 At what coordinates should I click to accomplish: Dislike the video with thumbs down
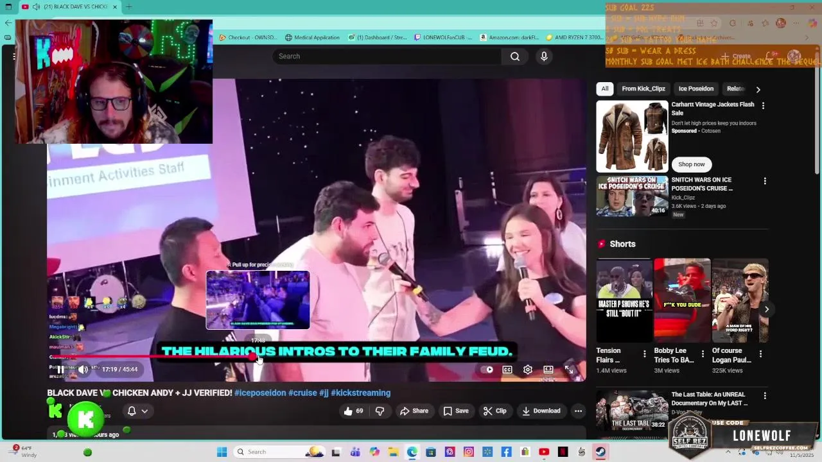click(380, 411)
